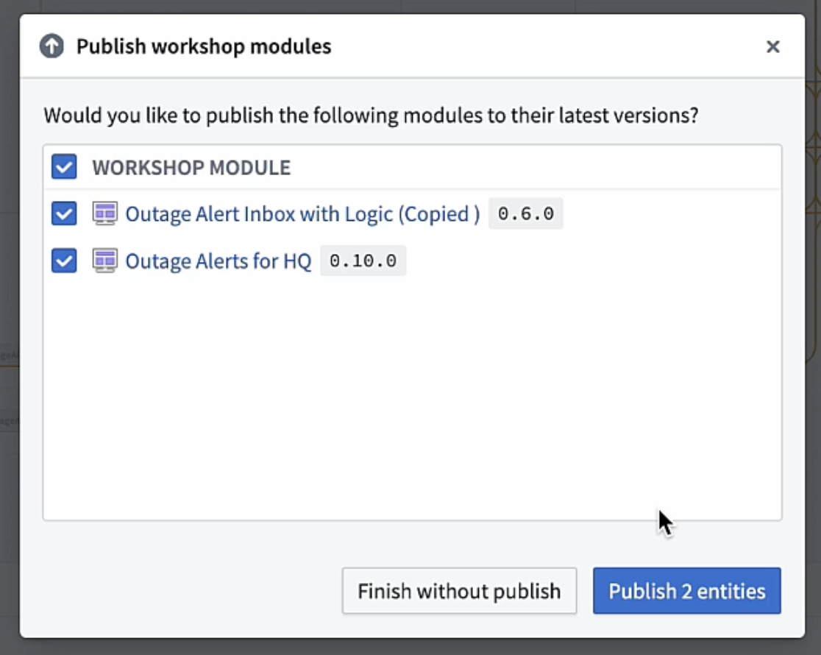Select the WORKSHOP MODULE column header
Screen dimensions: 821x655
point(191,167)
